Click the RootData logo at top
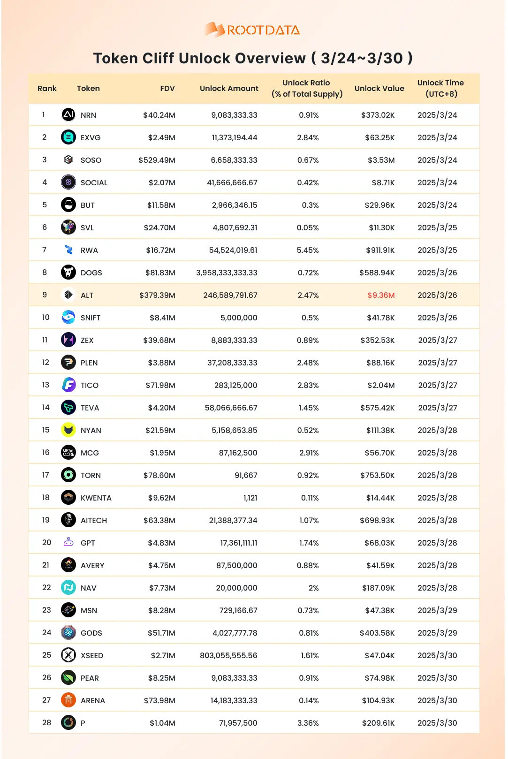 (x=252, y=30)
